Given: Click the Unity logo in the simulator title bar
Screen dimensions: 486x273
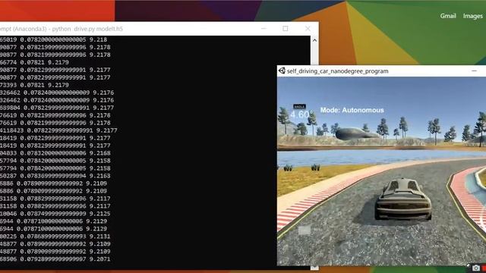Looking at the screenshot, I should (x=282, y=71).
